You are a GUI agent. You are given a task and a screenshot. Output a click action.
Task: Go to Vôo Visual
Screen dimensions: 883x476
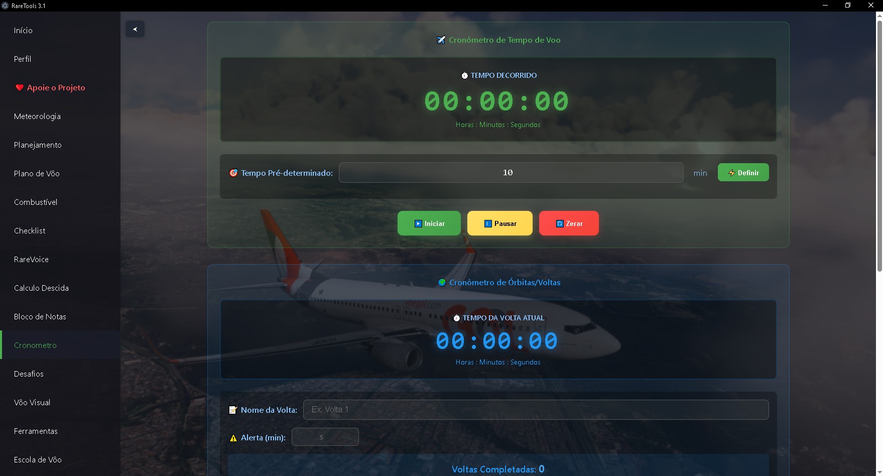point(60,403)
